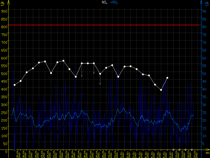The image size is (210, 158).
Task: Click the first white NOx data point
Action: [14, 85]
